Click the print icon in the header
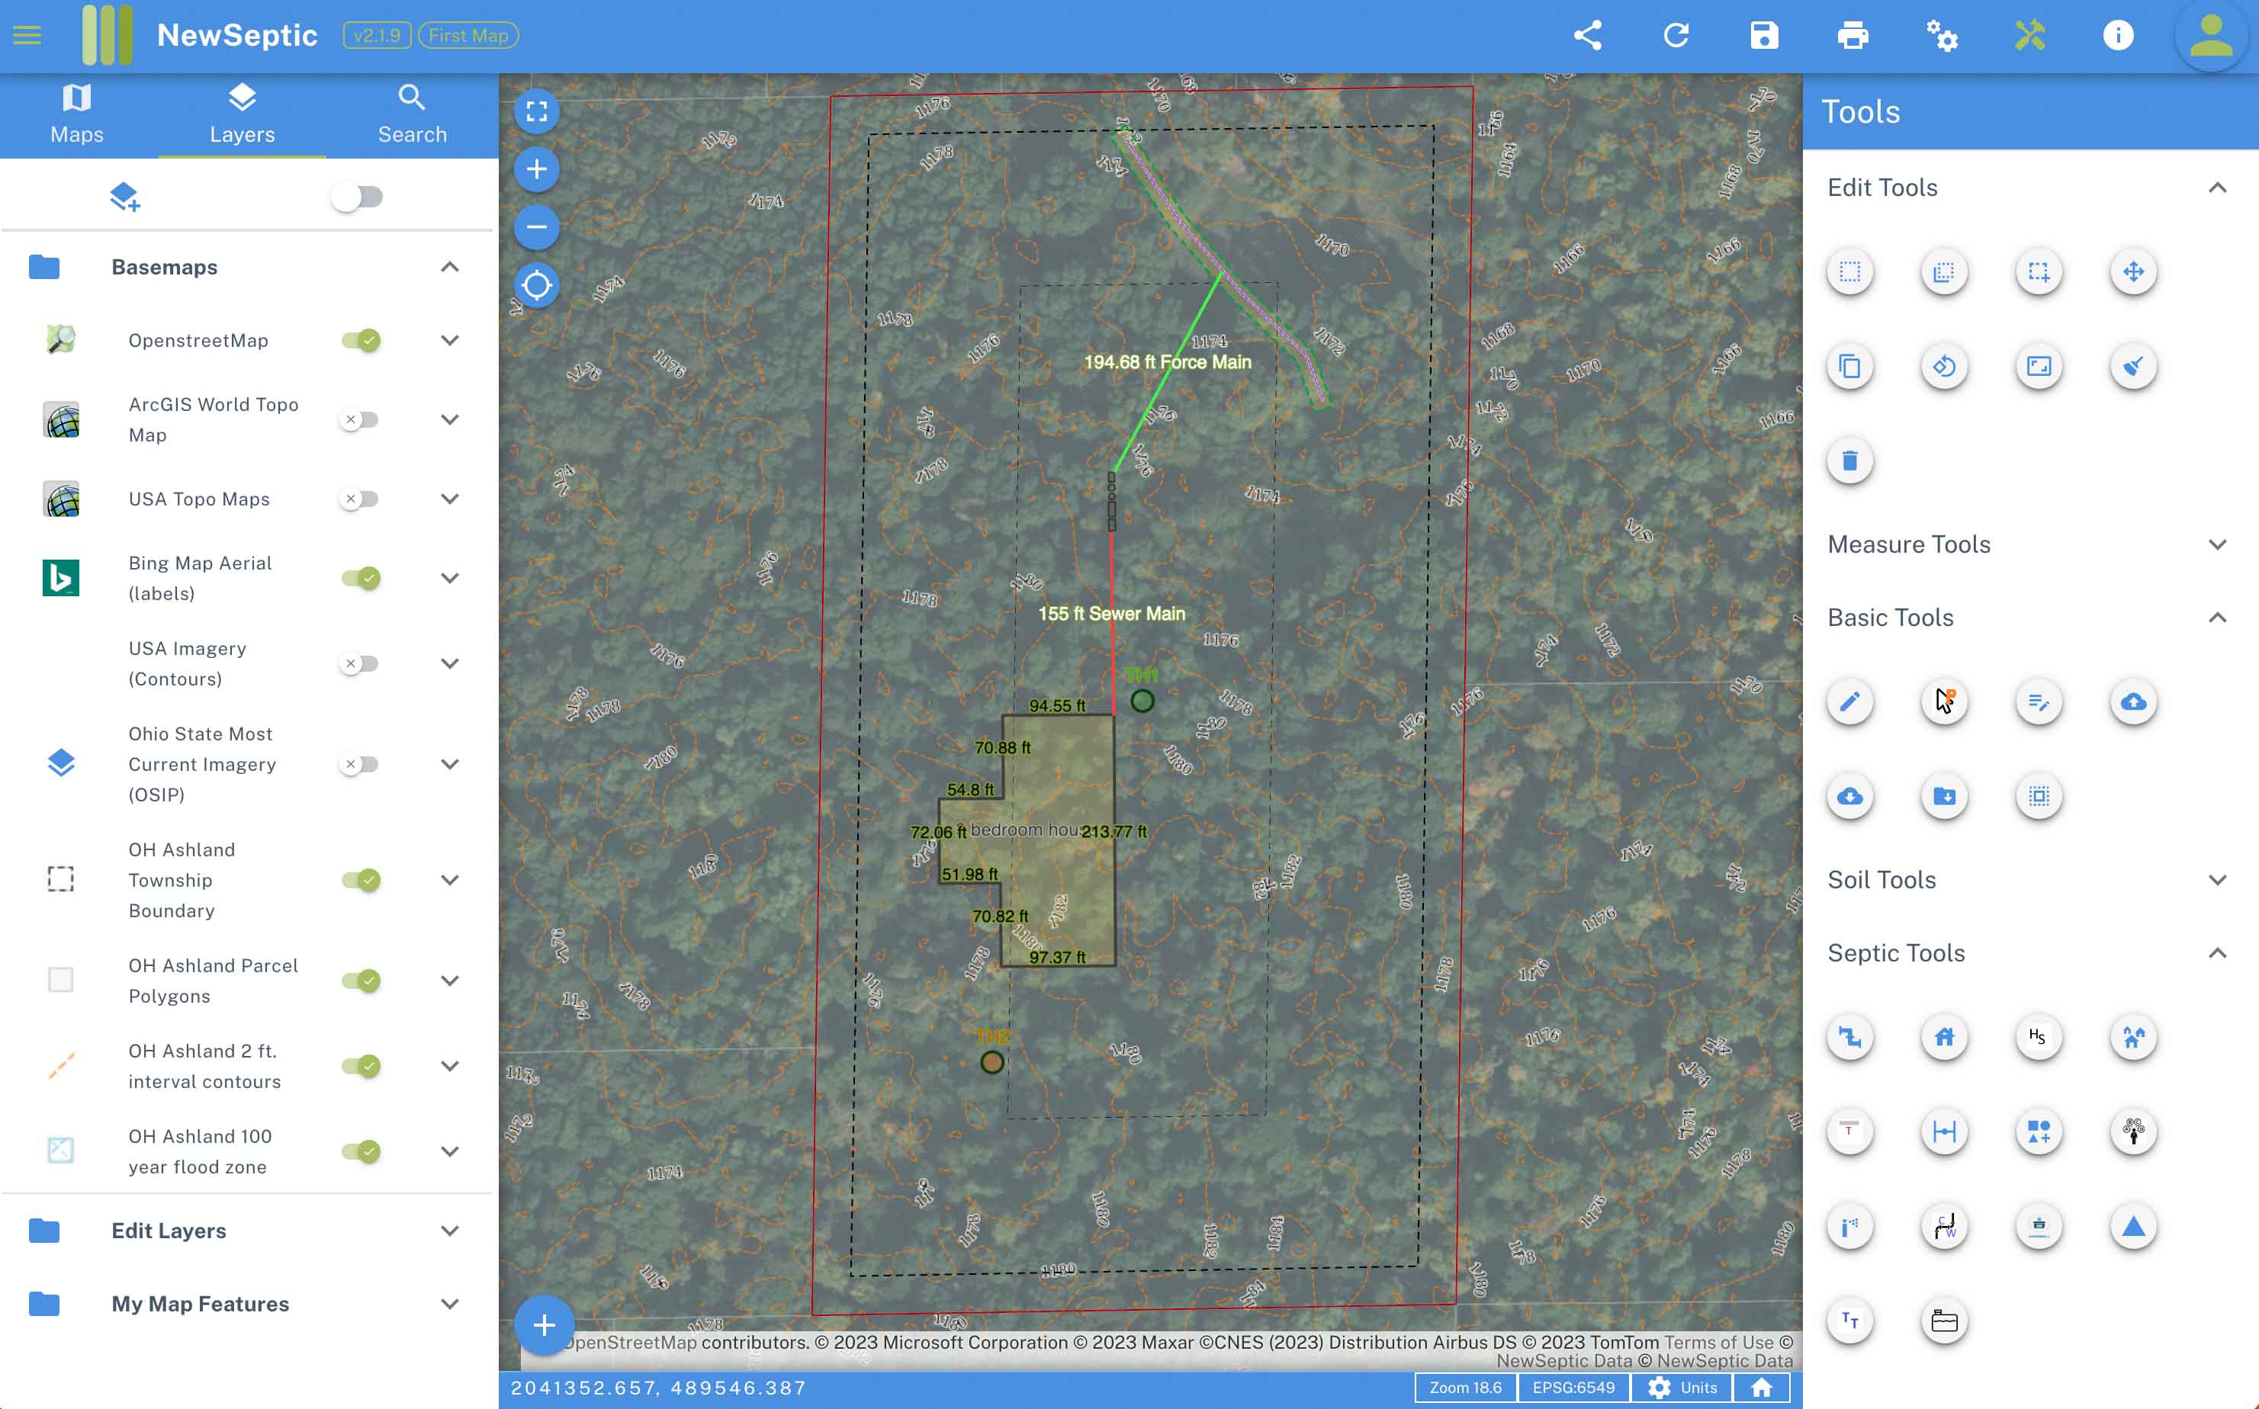Image resolution: width=2259 pixels, height=1409 pixels. click(x=1853, y=35)
